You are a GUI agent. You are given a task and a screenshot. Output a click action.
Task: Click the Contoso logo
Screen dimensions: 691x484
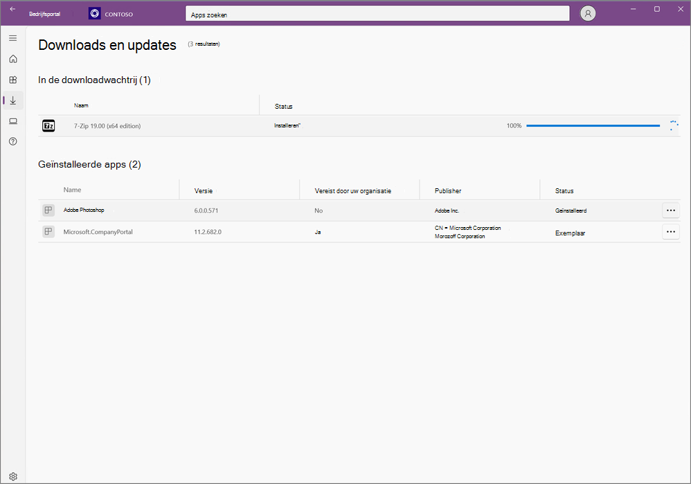(94, 13)
